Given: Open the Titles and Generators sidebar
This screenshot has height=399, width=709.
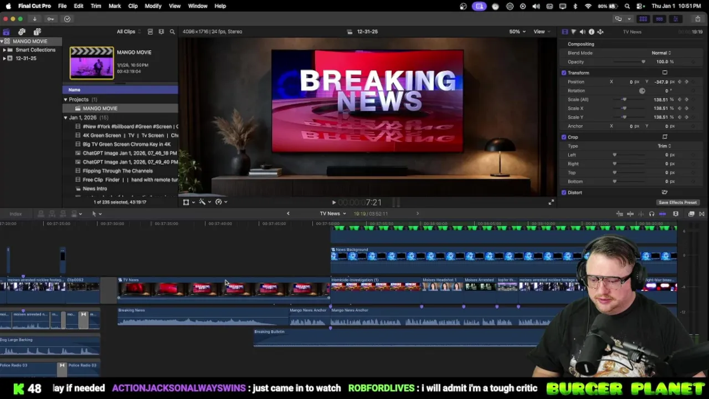Looking at the screenshot, I should [37, 32].
